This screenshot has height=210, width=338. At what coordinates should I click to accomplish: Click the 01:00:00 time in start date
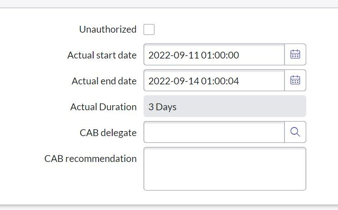(220, 55)
